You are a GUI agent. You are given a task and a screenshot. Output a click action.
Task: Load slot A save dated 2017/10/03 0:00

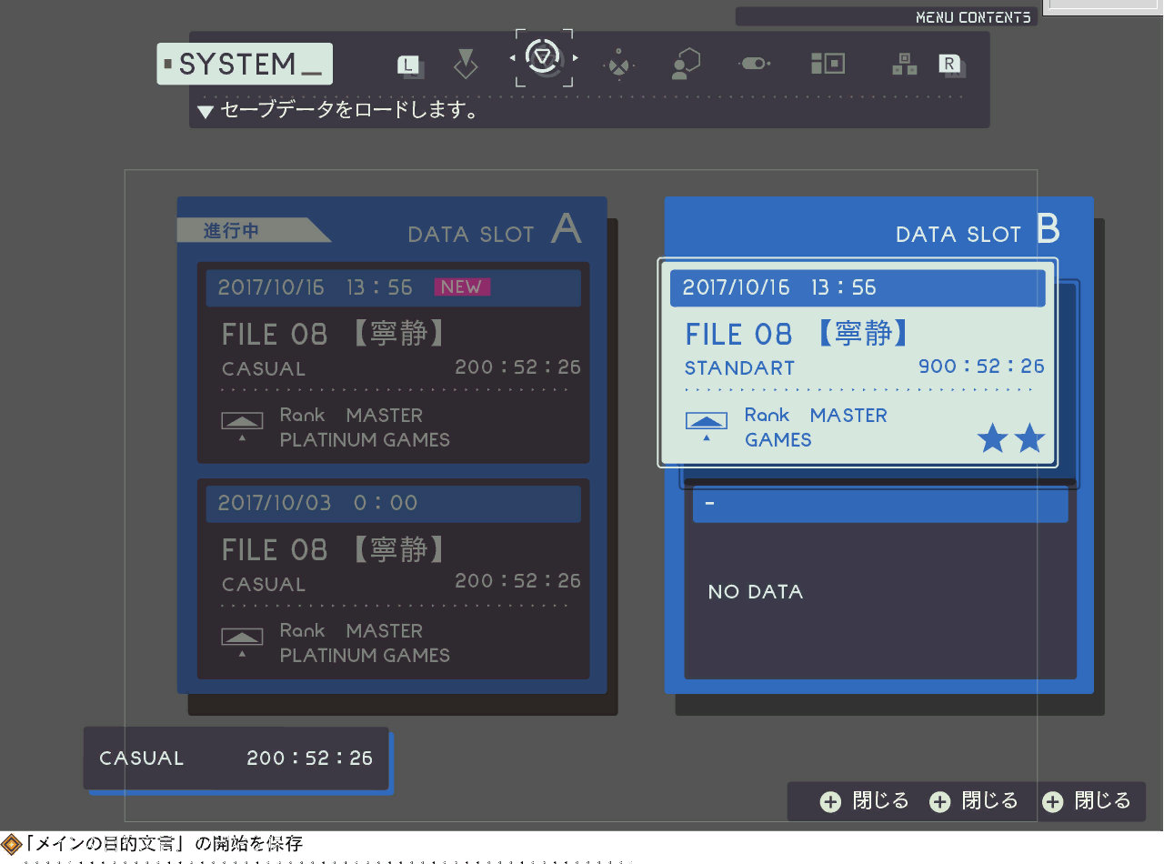(393, 578)
